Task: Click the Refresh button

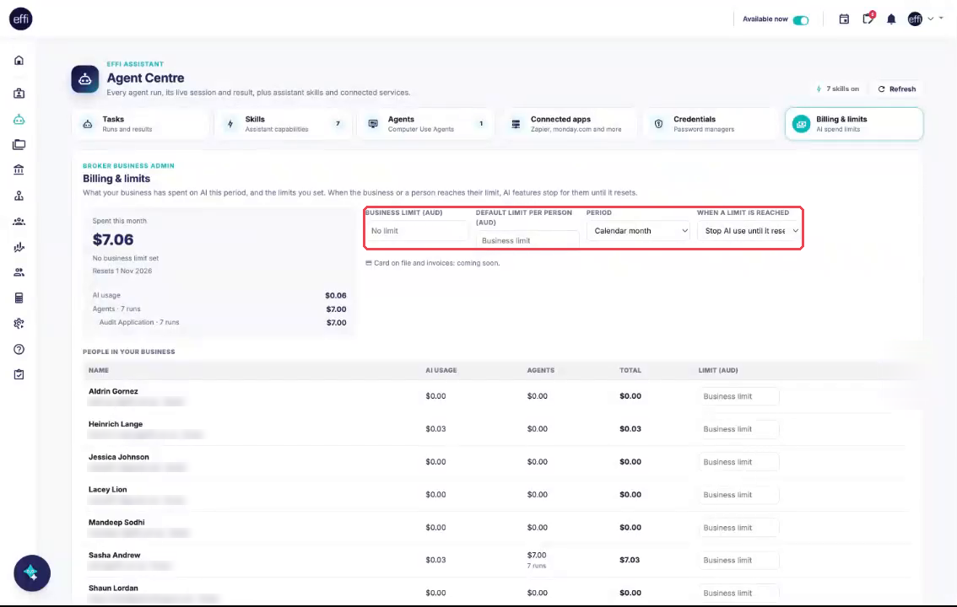Action: point(896,89)
